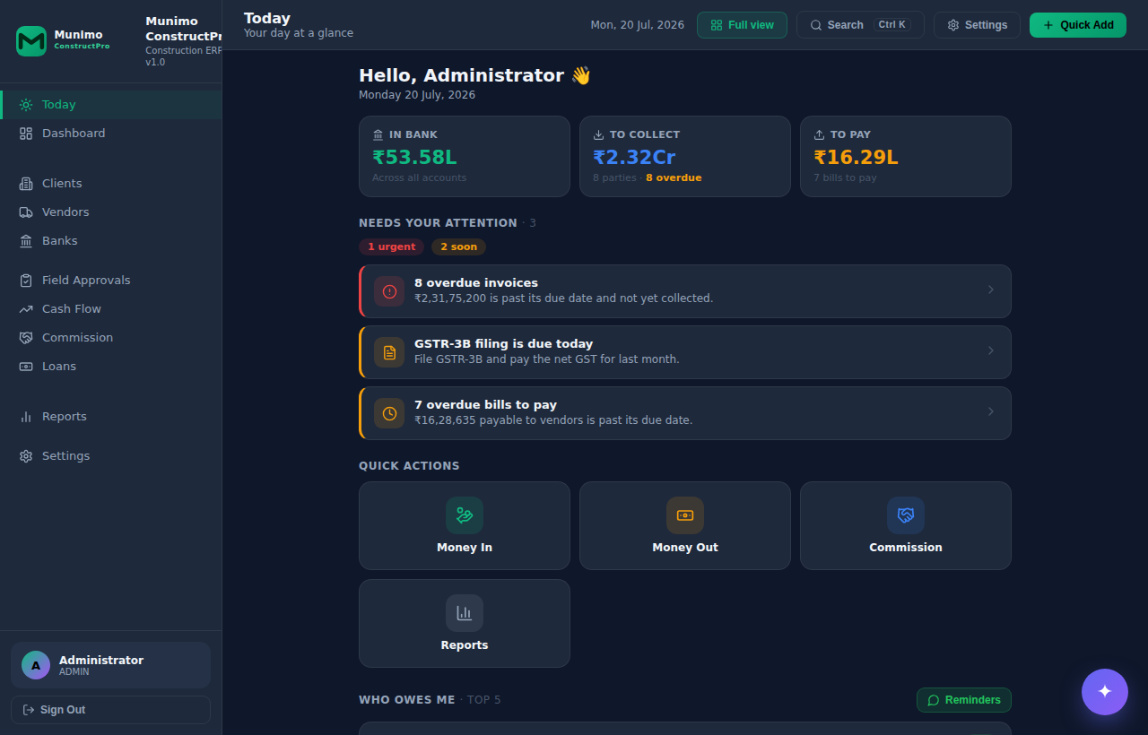This screenshot has width=1148, height=735.
Task: Click the Money Out quick action icon
Action: 685,515
